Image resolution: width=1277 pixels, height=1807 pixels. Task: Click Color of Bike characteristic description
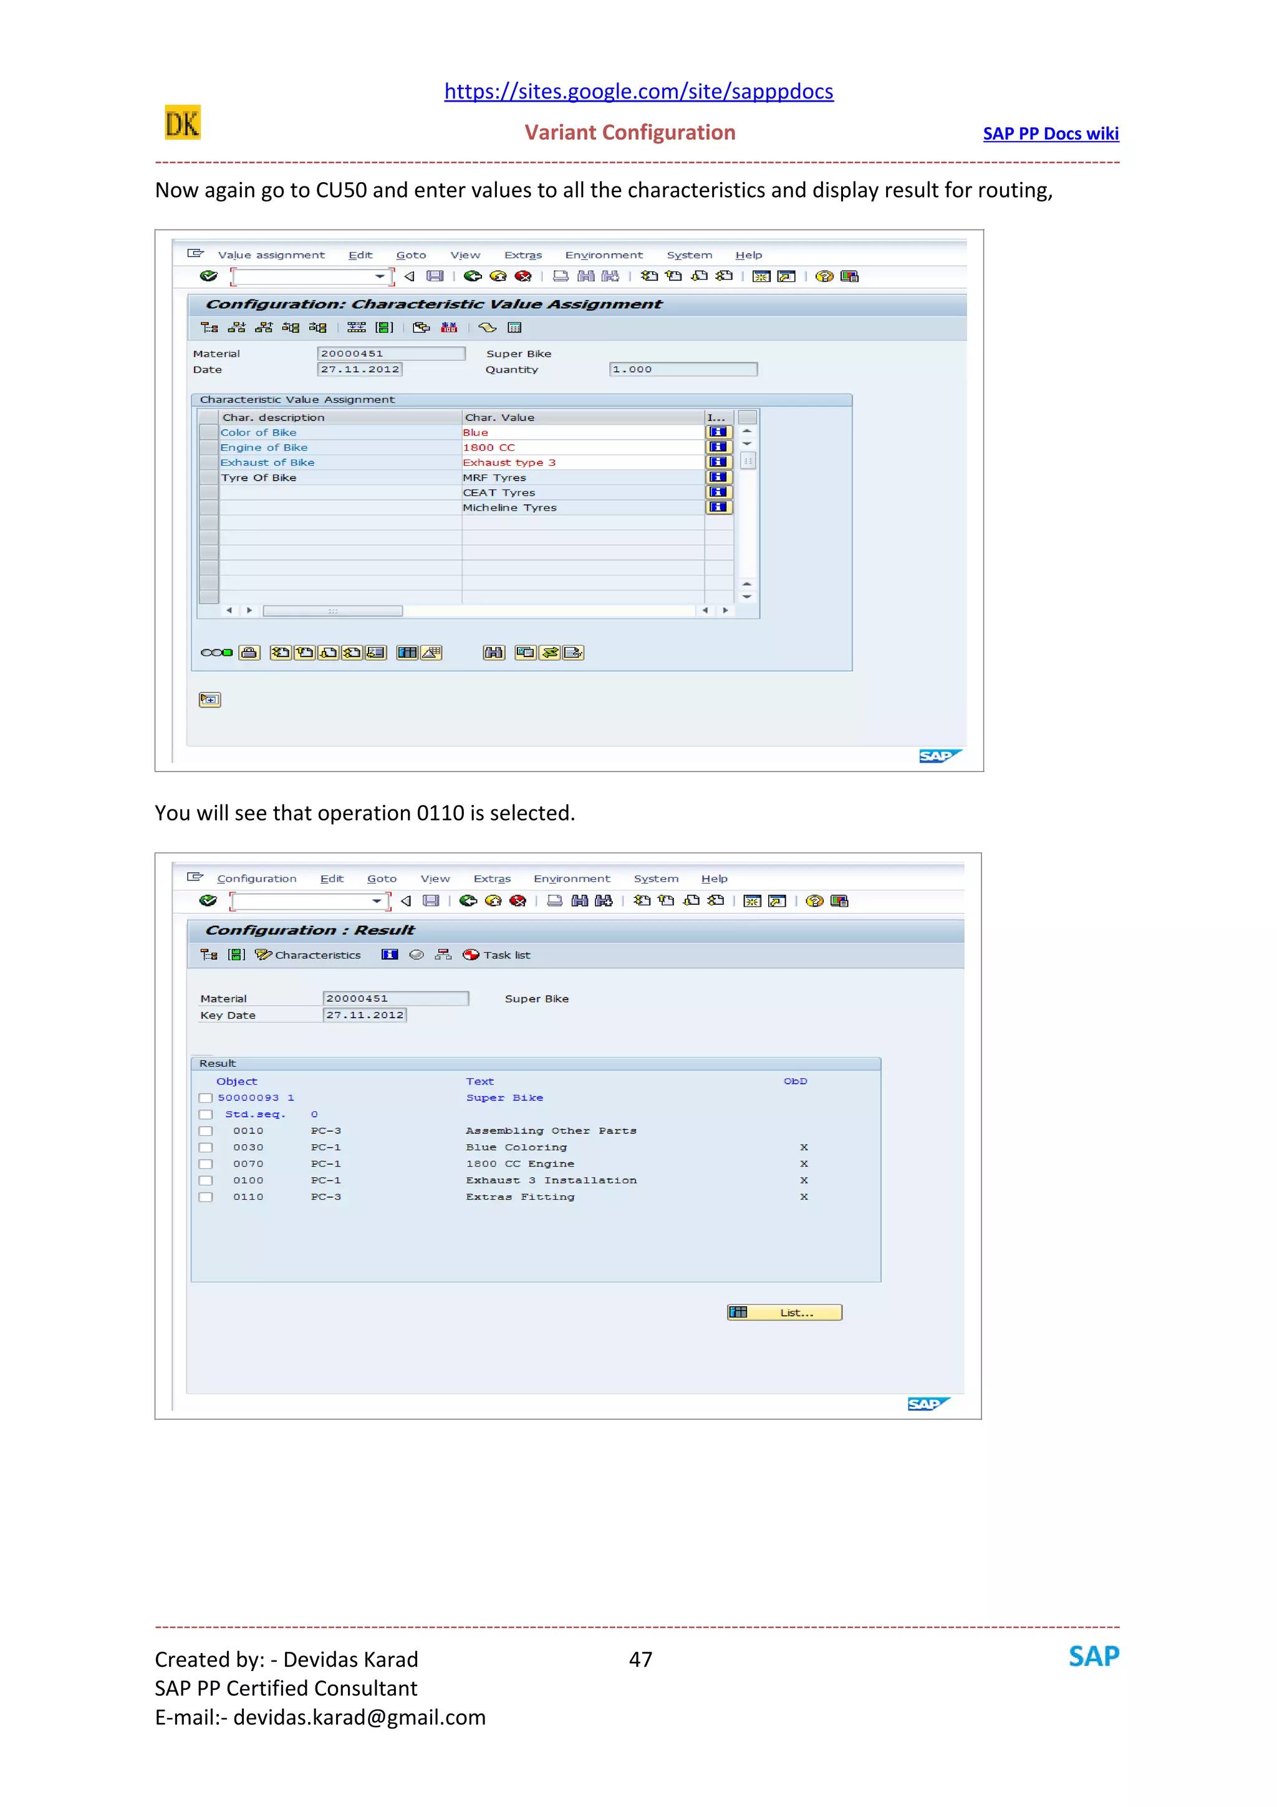click(x=259, y=432)
